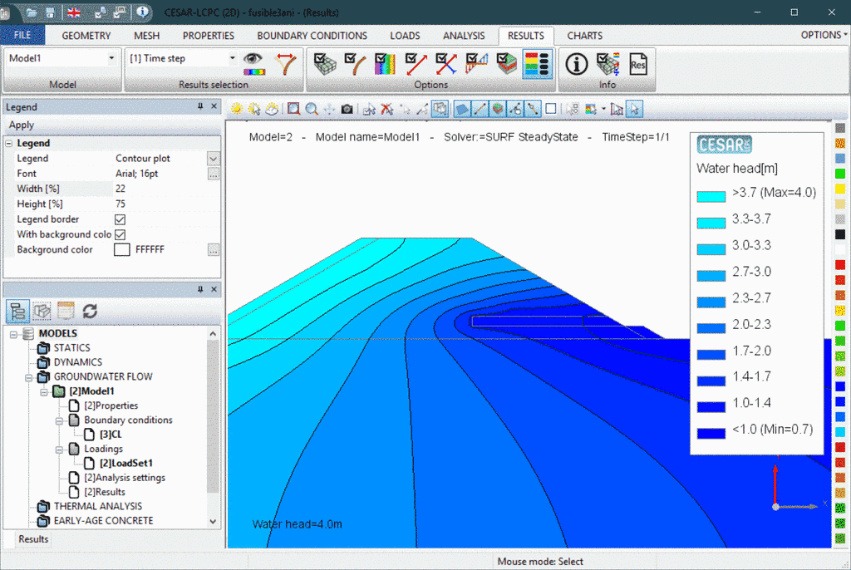The height and width of the screenshot is (570, 851).
Task: Refresh the model tree with the arrows icon
Action: 90,311
